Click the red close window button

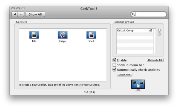[x=13, y=8]
